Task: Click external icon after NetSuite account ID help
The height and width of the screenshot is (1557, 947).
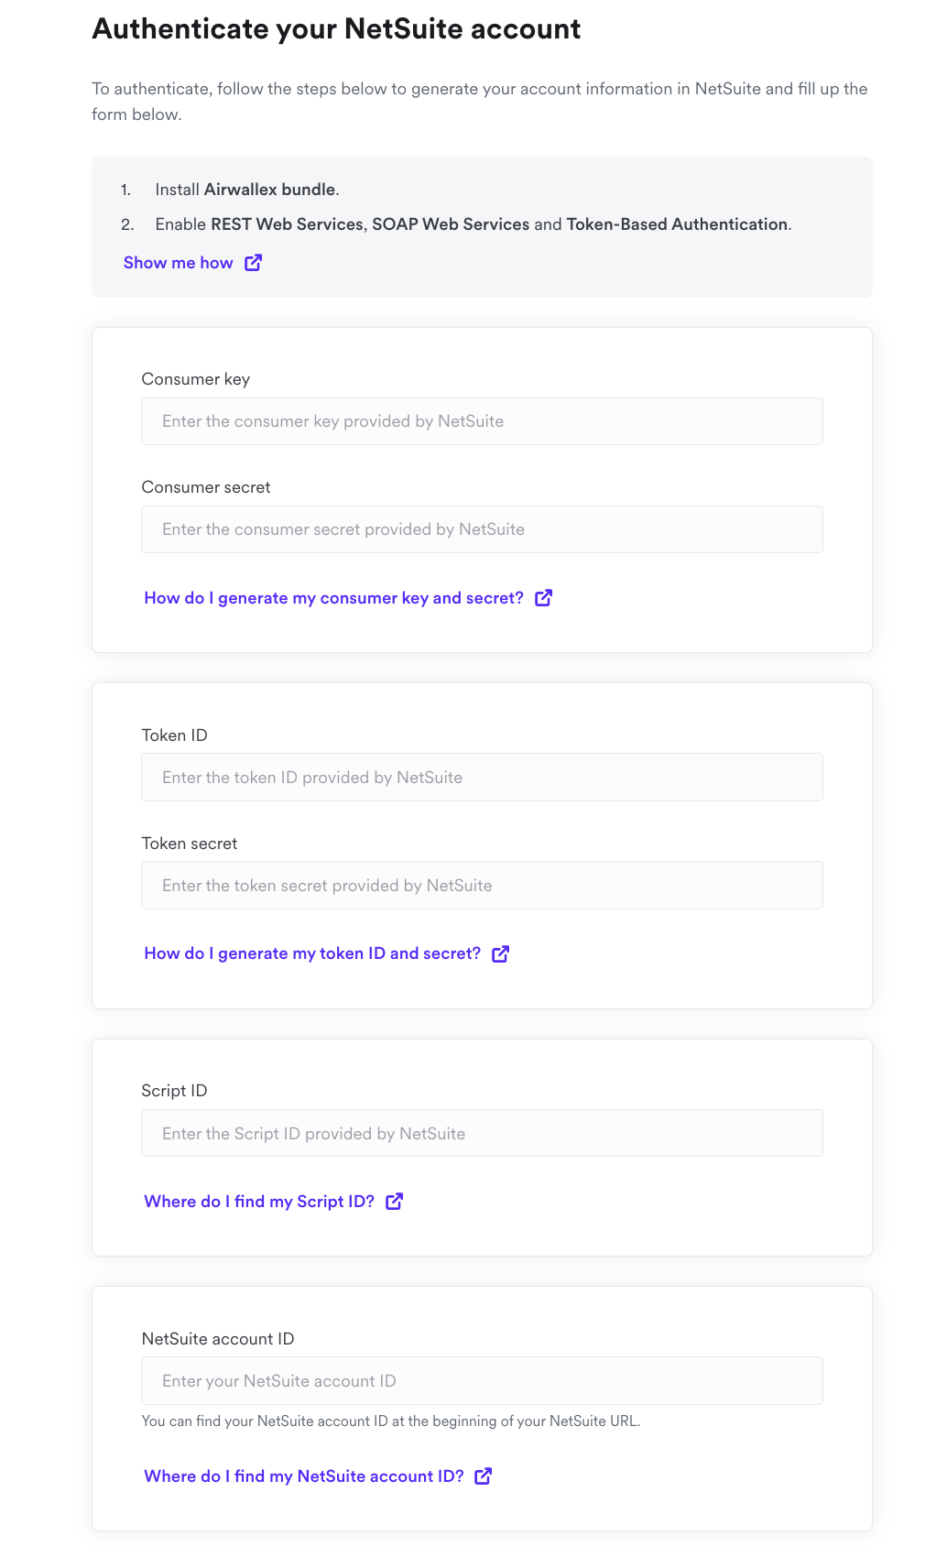Action: (x=484, y=1476)
